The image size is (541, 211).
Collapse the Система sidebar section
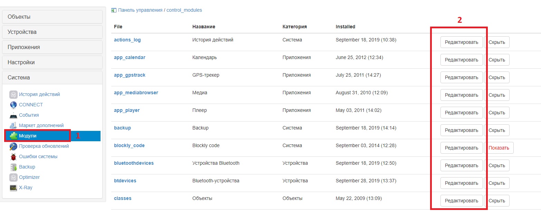52,77
